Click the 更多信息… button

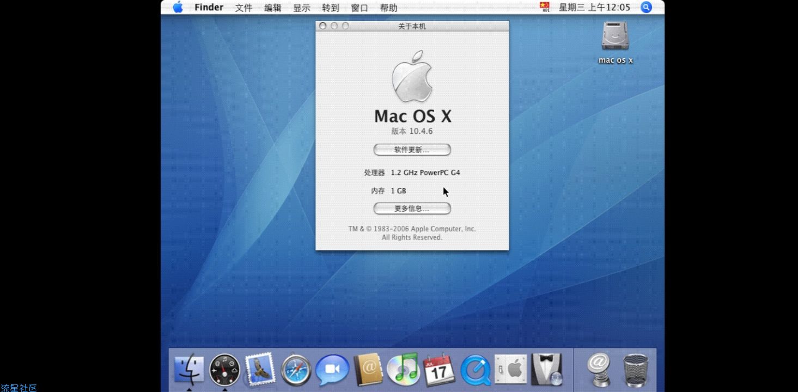(412, 209)
